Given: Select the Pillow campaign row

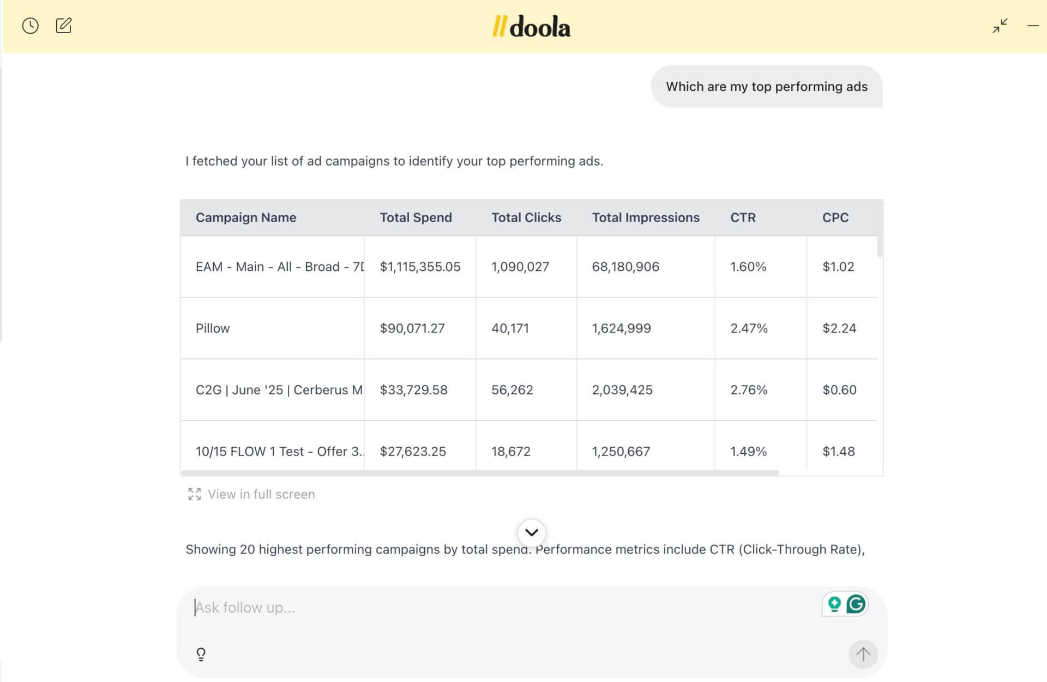Looking at the screenshot, I should pos(213,328).
